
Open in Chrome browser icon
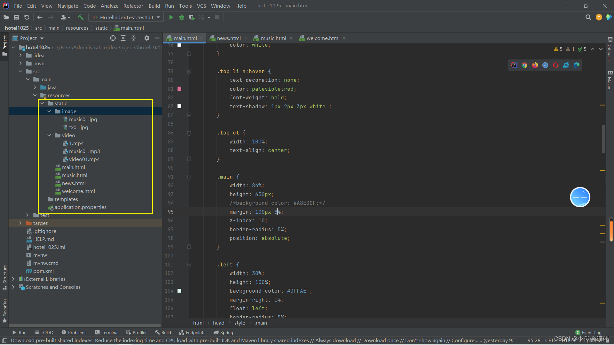[x=524, y=65]
